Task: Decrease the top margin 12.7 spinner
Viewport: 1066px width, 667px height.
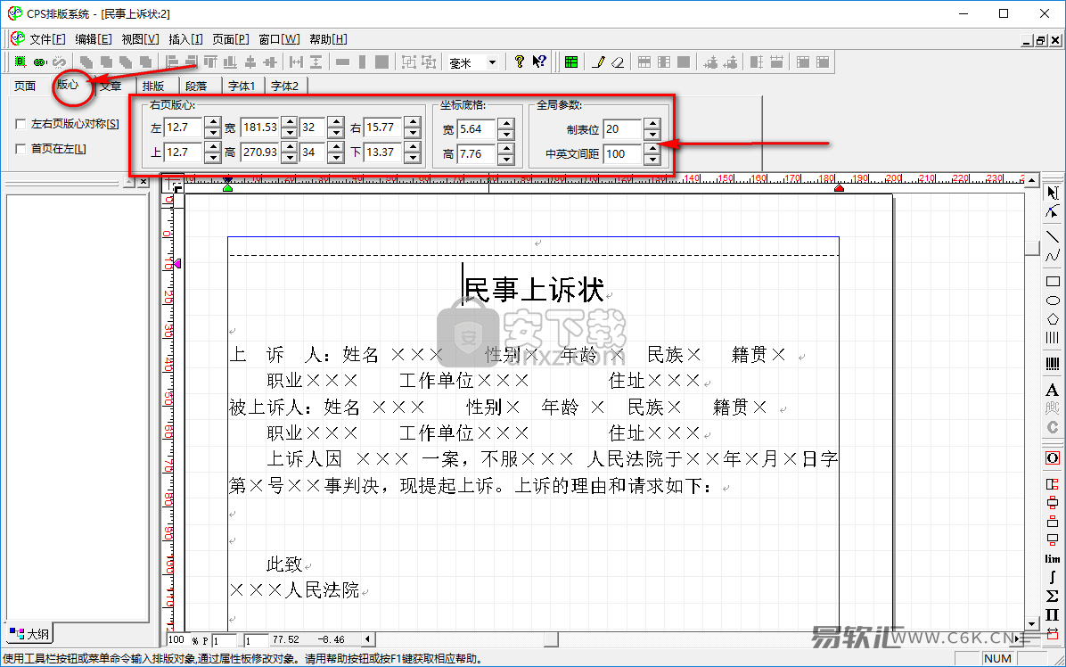Action: tap(213, 158)
